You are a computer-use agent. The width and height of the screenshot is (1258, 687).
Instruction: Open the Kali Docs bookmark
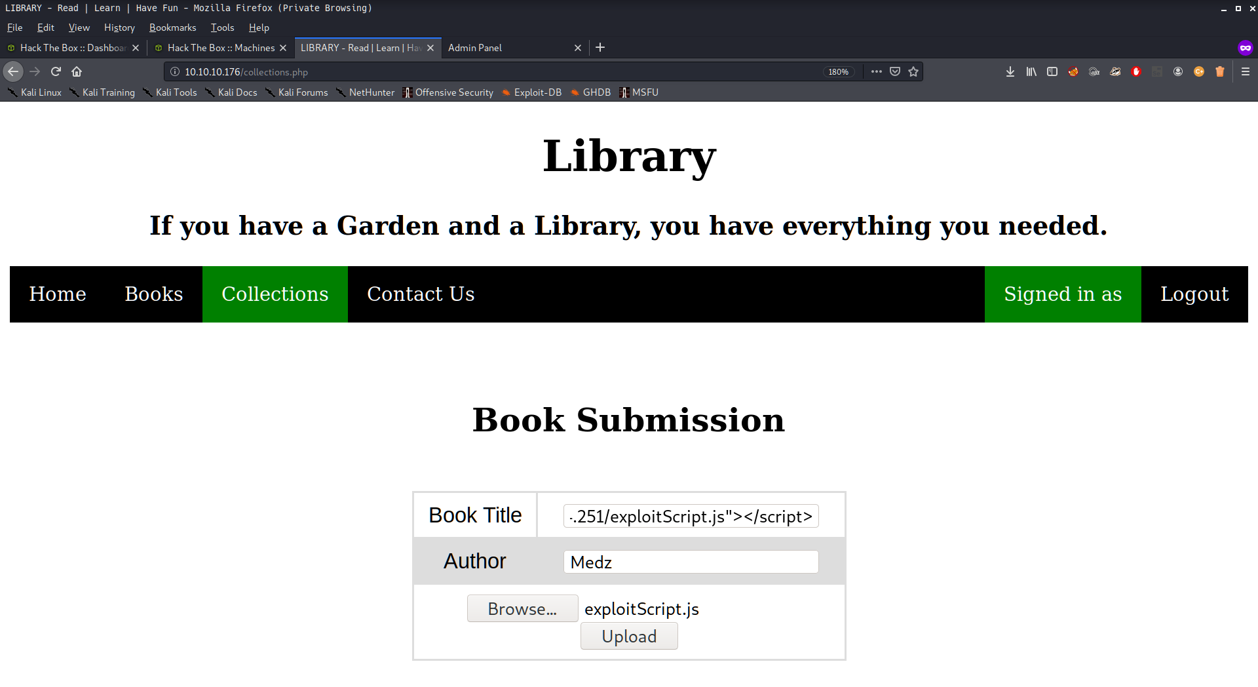pos(231,92)
